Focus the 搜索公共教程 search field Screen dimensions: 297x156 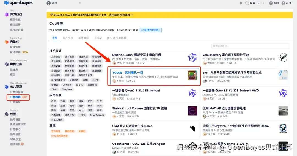point(251,46)
